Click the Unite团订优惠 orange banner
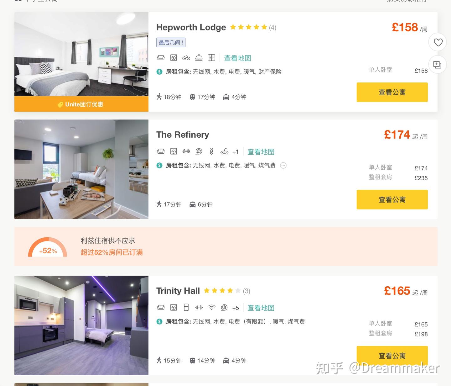Screen dimensions: 451x386 point(81,104)
